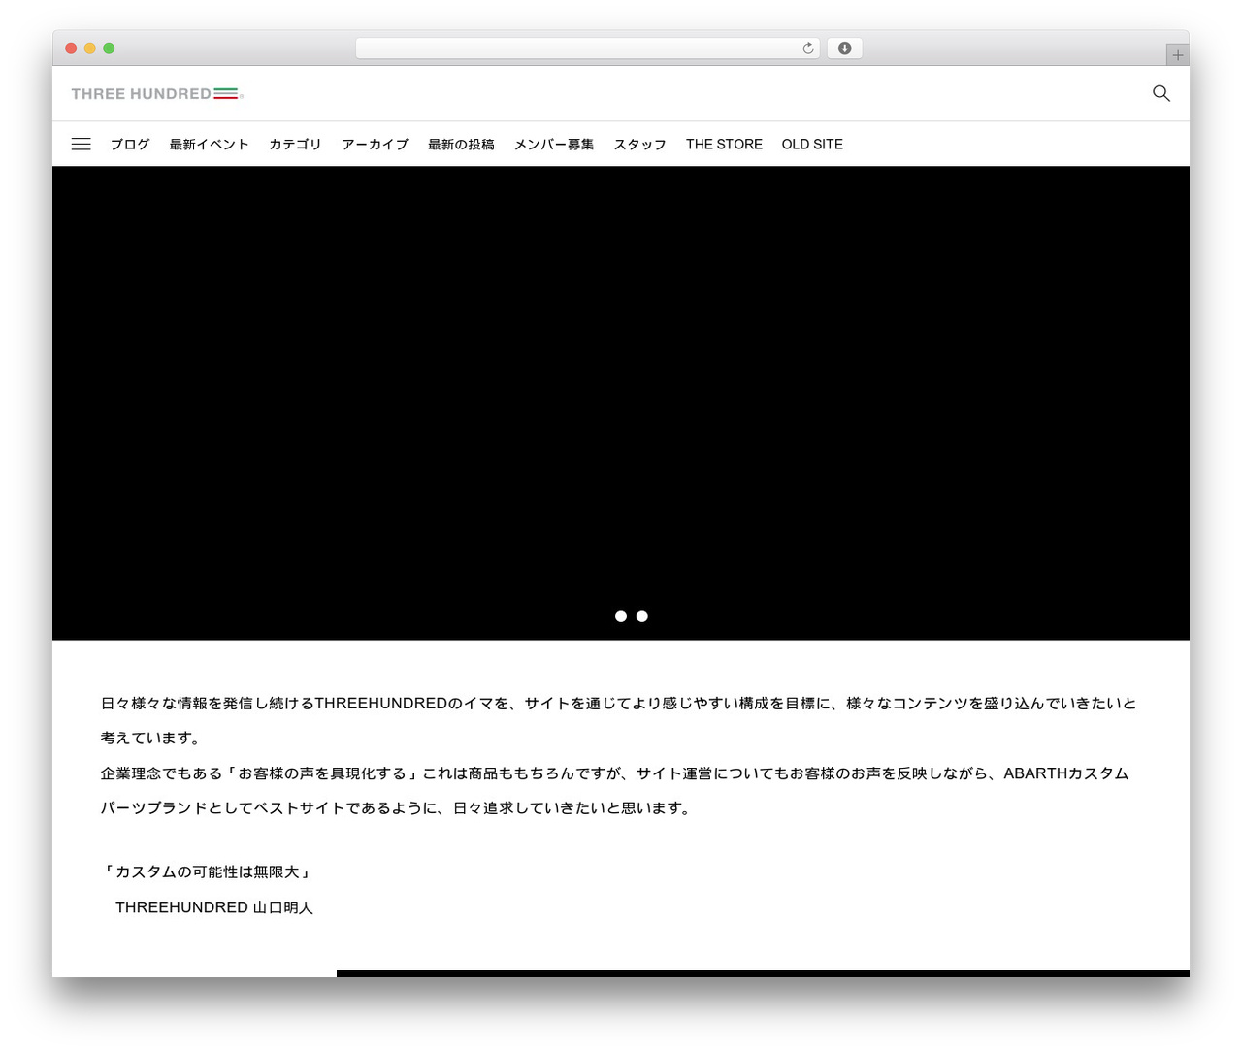Go to 最新イベント page
This screenshot has width=1242, height=1052.
(210, 144)
